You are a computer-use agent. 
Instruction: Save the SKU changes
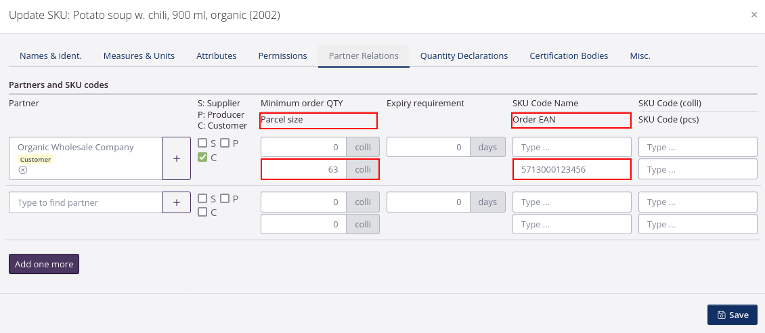click(733, 315)
